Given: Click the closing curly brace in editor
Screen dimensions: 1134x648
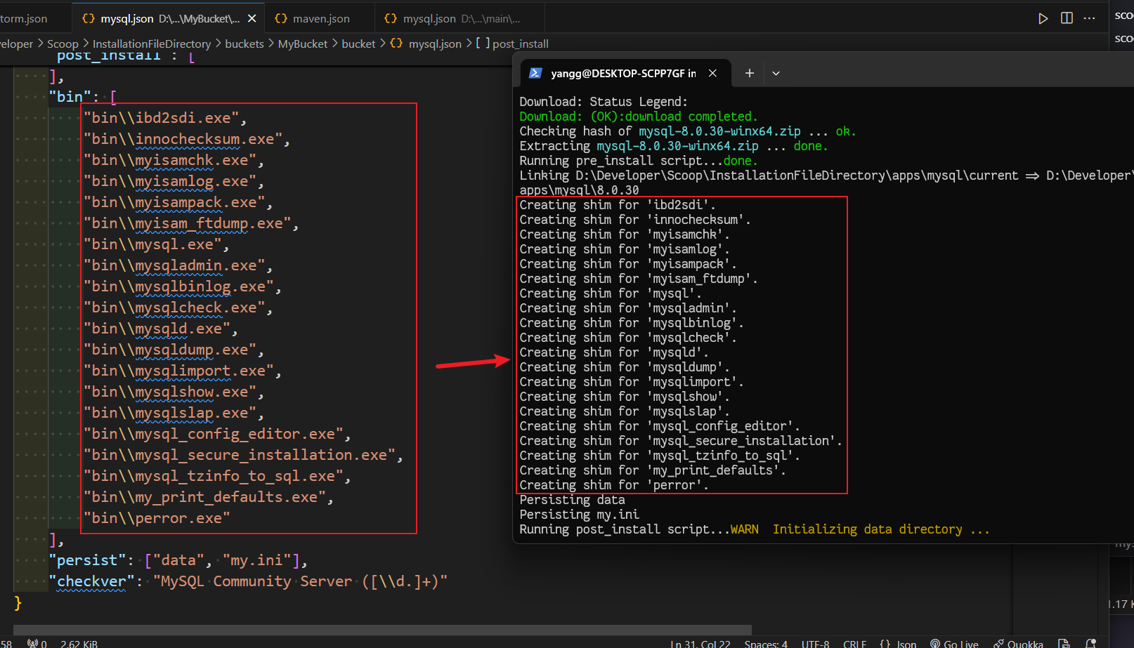Looking at the screenshot, I should 18,602.
